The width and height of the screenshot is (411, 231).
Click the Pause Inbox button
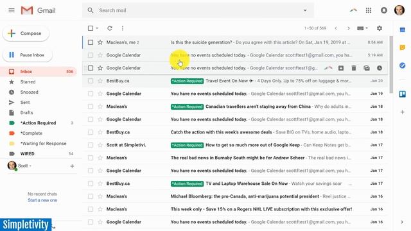click(x=28, y=55)
